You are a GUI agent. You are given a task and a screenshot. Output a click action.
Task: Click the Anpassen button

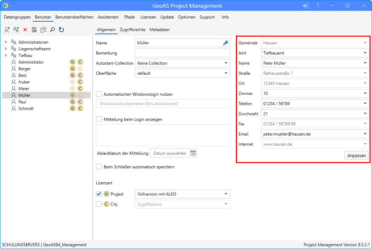point(356,156)
